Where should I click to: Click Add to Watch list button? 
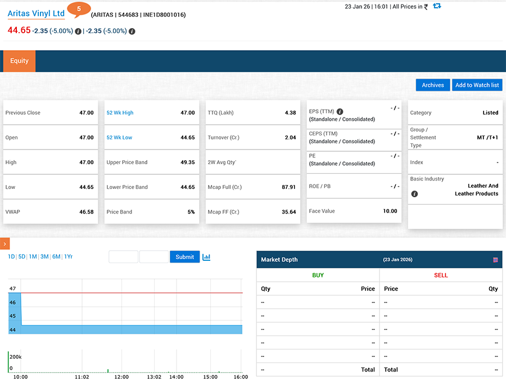point(477,85)
